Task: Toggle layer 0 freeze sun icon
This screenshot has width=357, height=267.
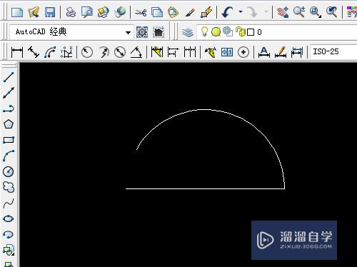Action: (x=216, y=32)
